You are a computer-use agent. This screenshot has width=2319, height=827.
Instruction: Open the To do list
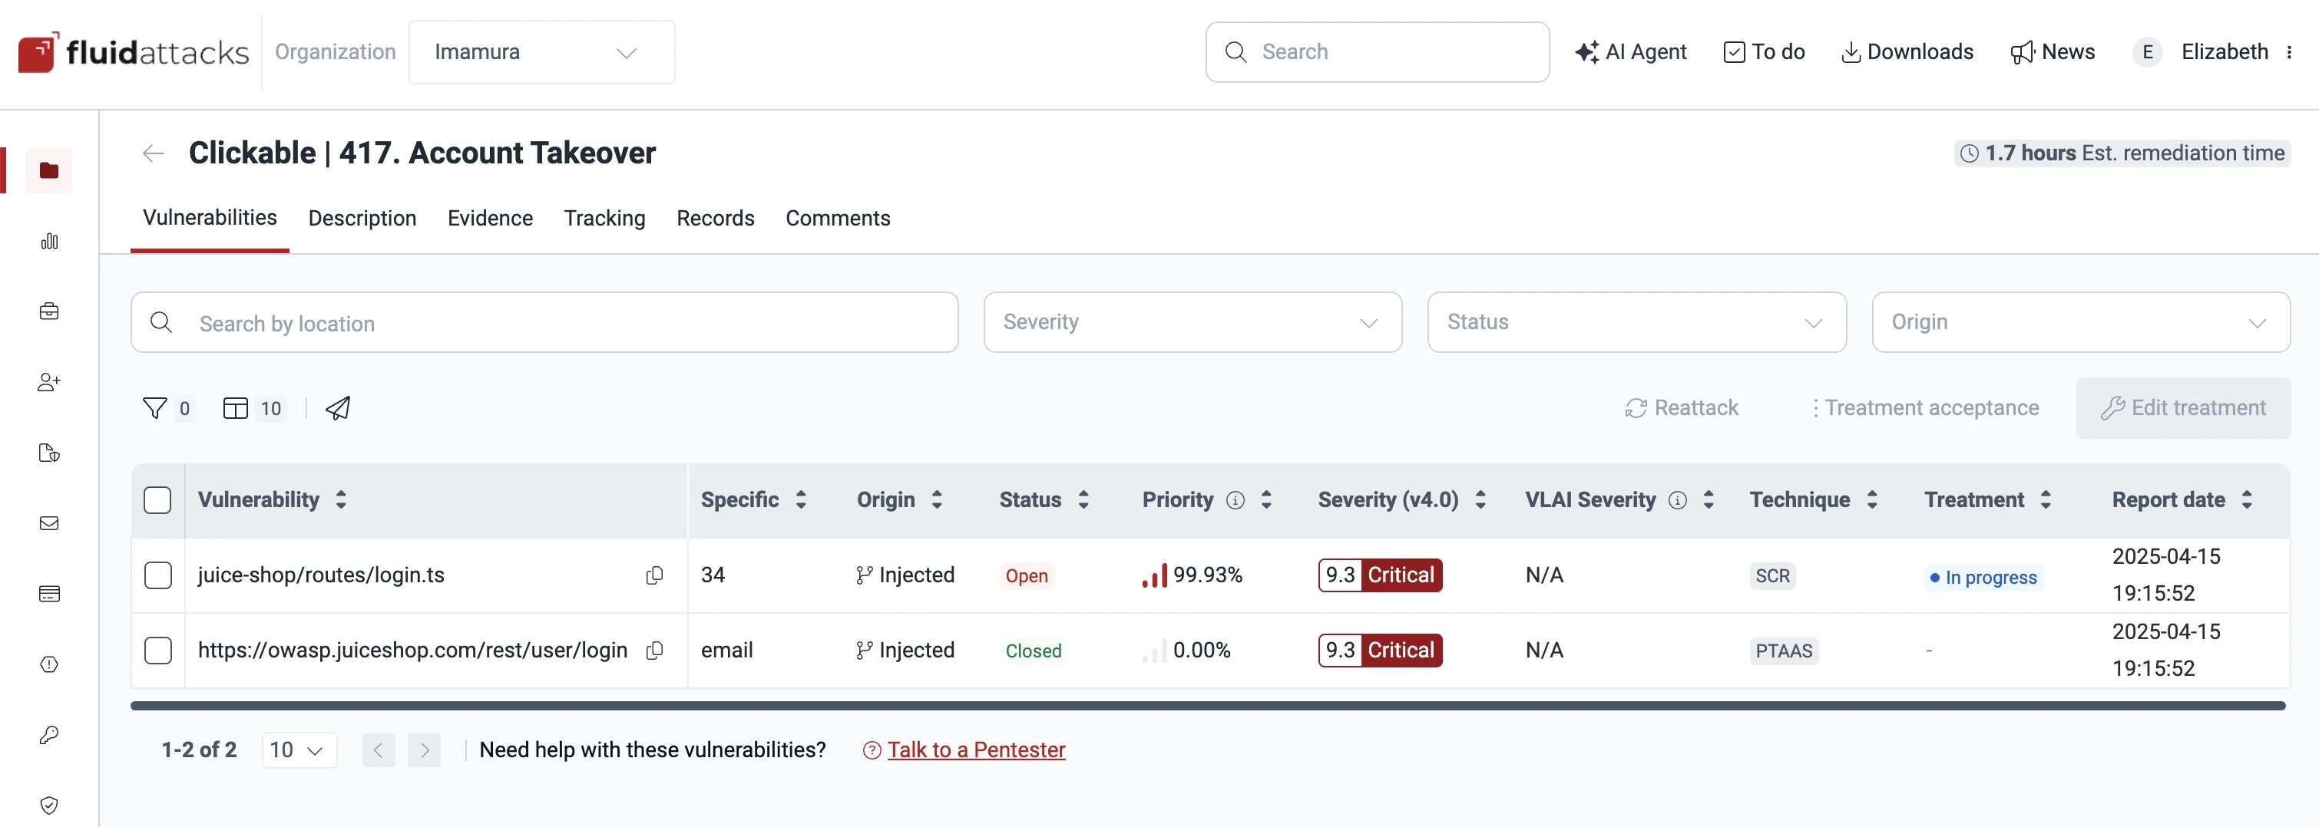tap(1764, 52)
